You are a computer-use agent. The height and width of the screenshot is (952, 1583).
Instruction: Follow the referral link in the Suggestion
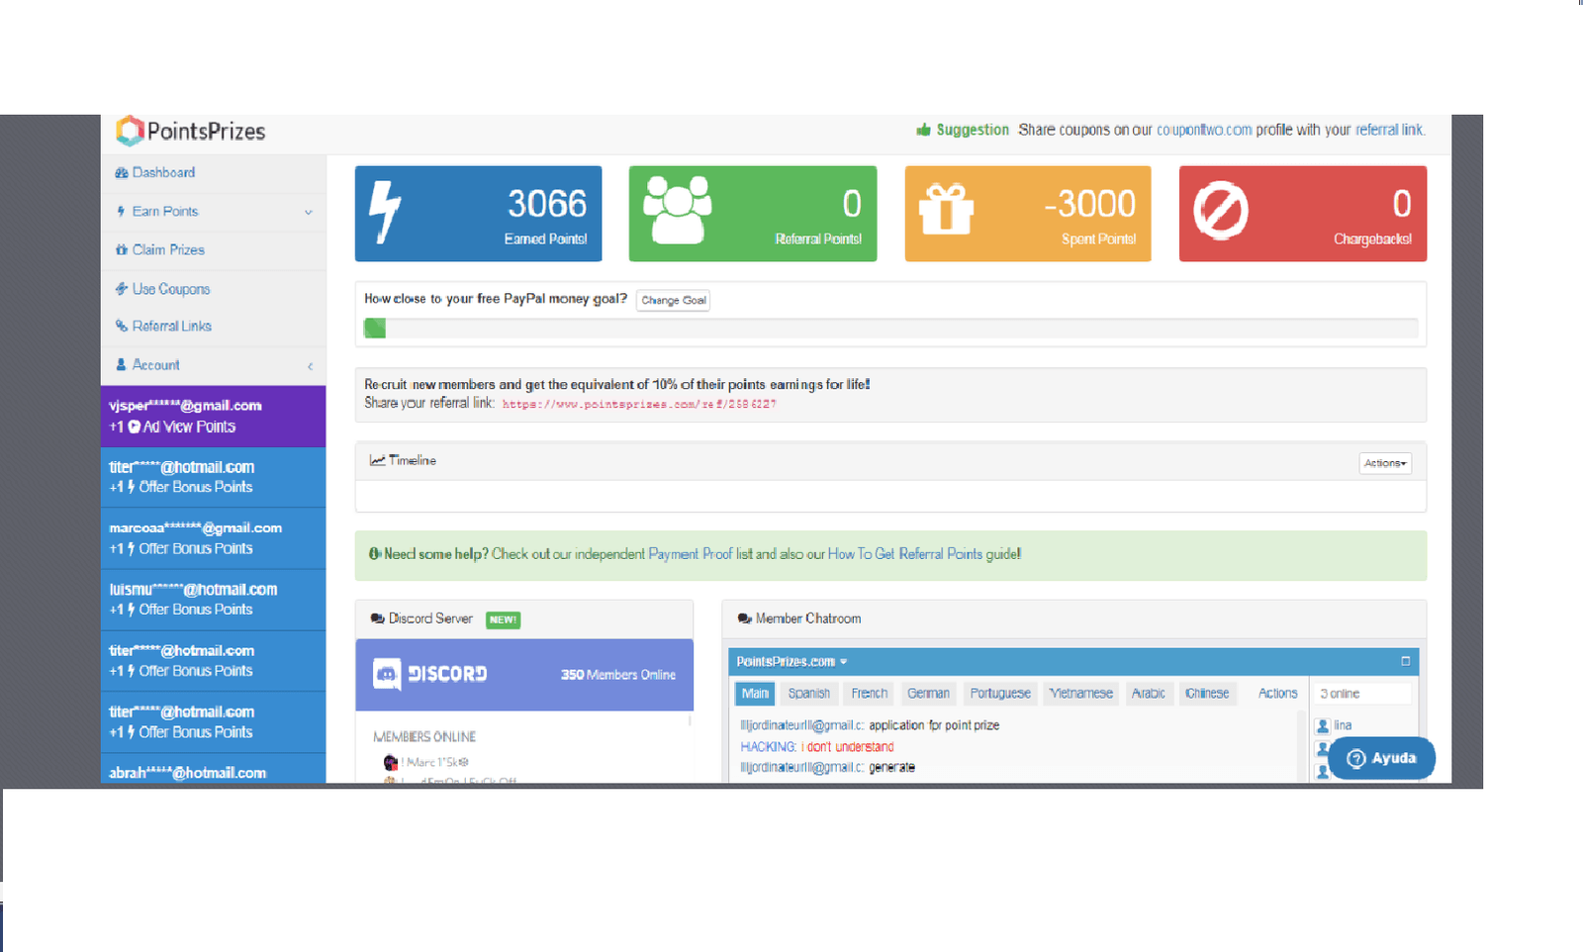point(1389,130)
